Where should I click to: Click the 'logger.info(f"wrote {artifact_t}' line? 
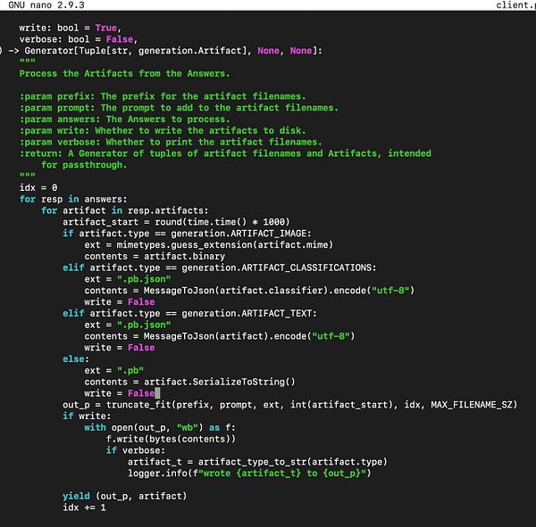[249, 473]
